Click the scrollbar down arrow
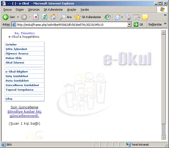This screenshot has width=169, height=148. click(x=163, y=137)
